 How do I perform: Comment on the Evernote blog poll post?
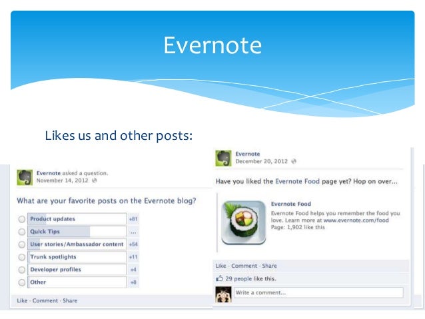(x=45, y=300)
